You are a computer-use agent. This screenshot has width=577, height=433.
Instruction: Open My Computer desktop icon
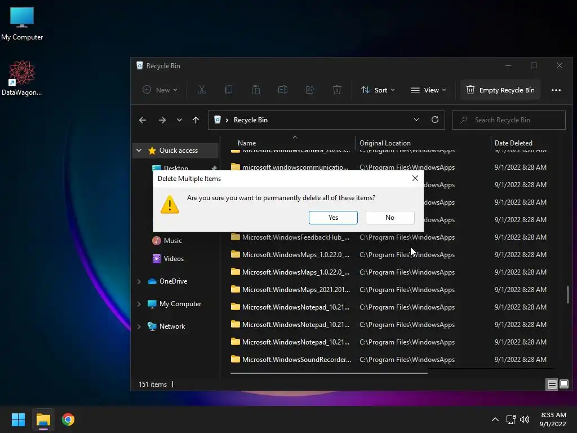click(22, 23)
